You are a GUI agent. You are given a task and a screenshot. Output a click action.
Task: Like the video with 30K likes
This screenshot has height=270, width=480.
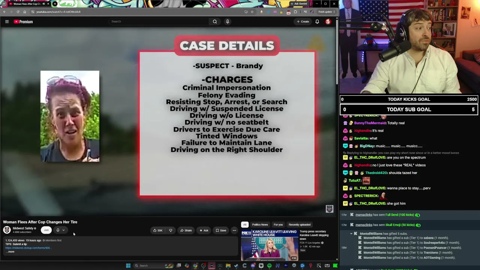pyautogui.click(x=158, y=230)
